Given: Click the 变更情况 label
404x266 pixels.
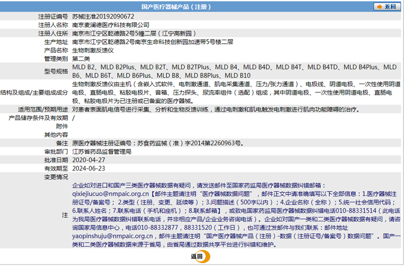Looking at the screenshot, I should (x=56, y=177).
